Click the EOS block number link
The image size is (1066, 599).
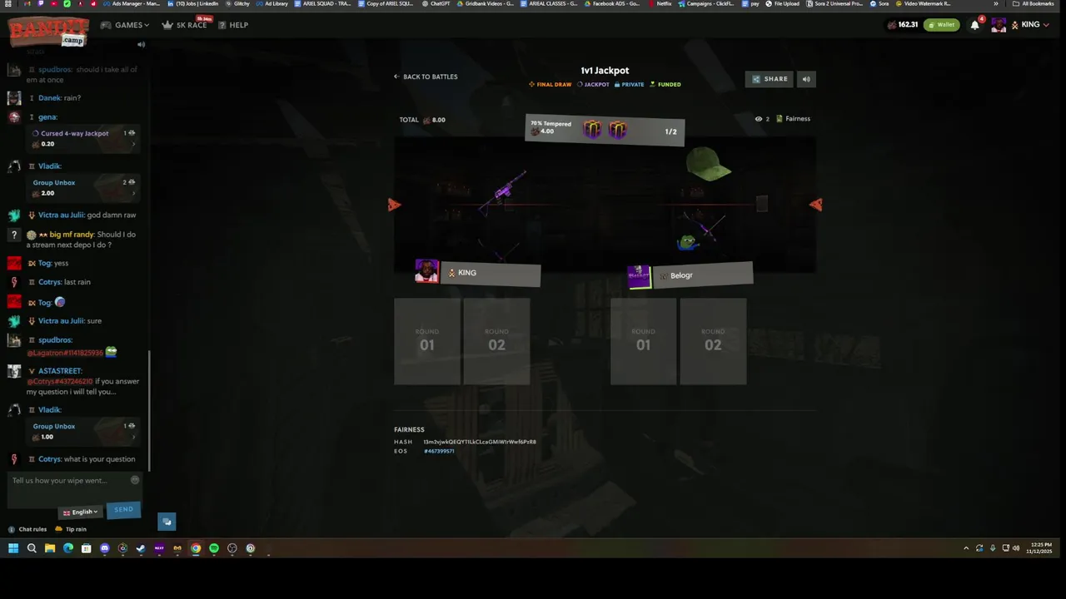(x=439, y=451)
